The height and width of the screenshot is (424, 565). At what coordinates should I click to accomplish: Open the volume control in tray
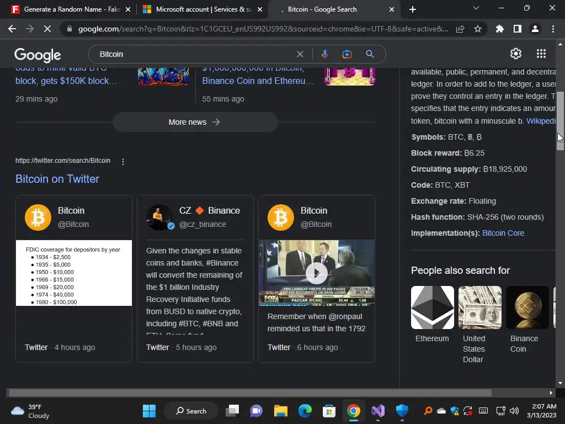(514, 411)
